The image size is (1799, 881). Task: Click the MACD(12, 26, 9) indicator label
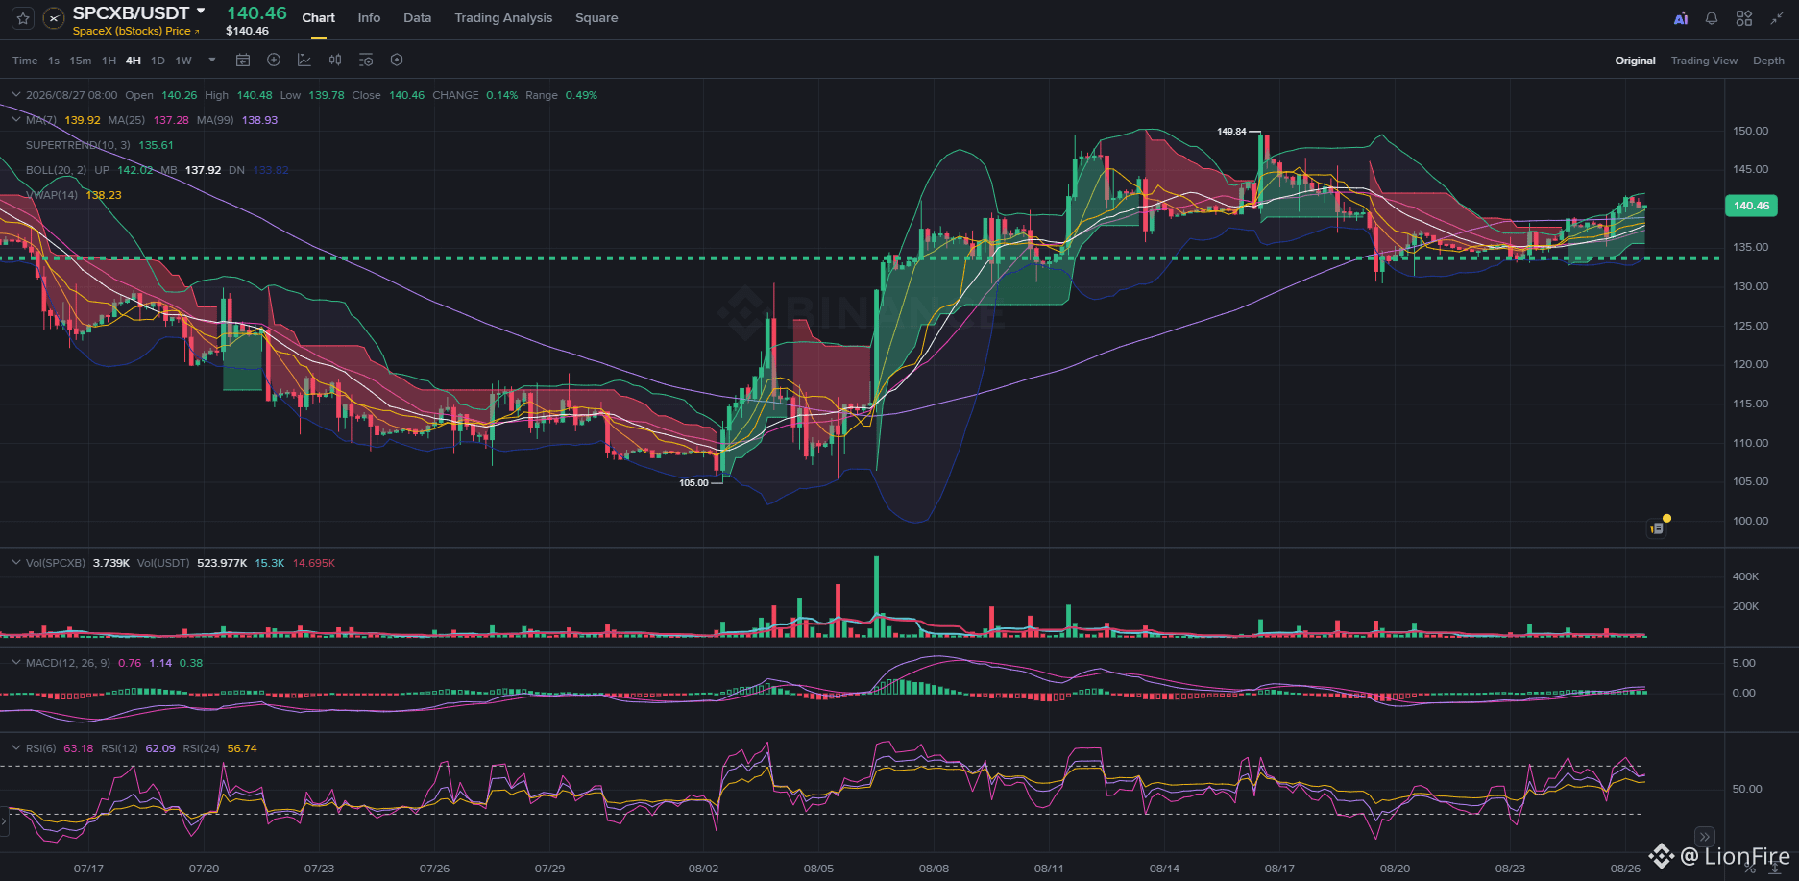(68, 663)
